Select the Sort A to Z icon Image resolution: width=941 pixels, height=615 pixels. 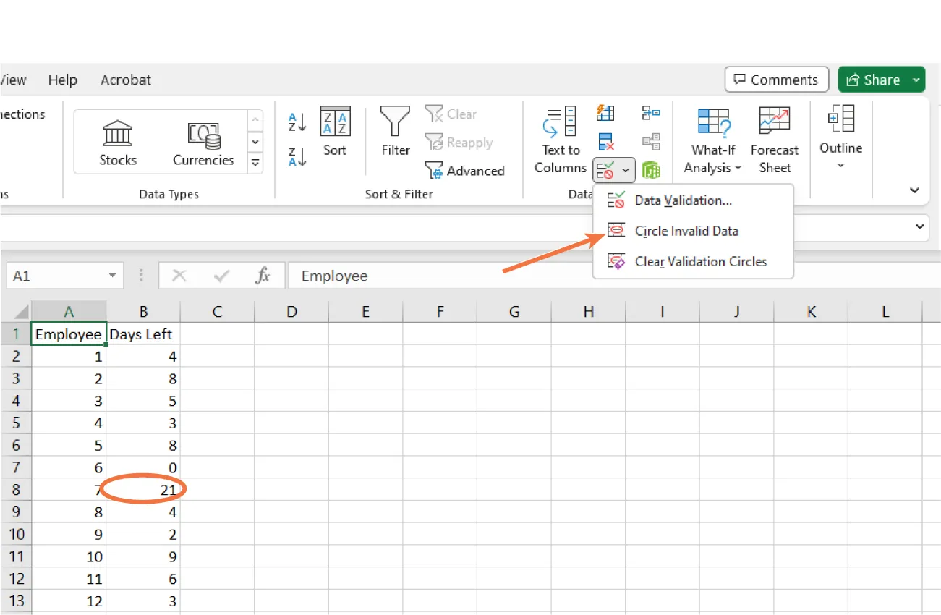[296, 122]
